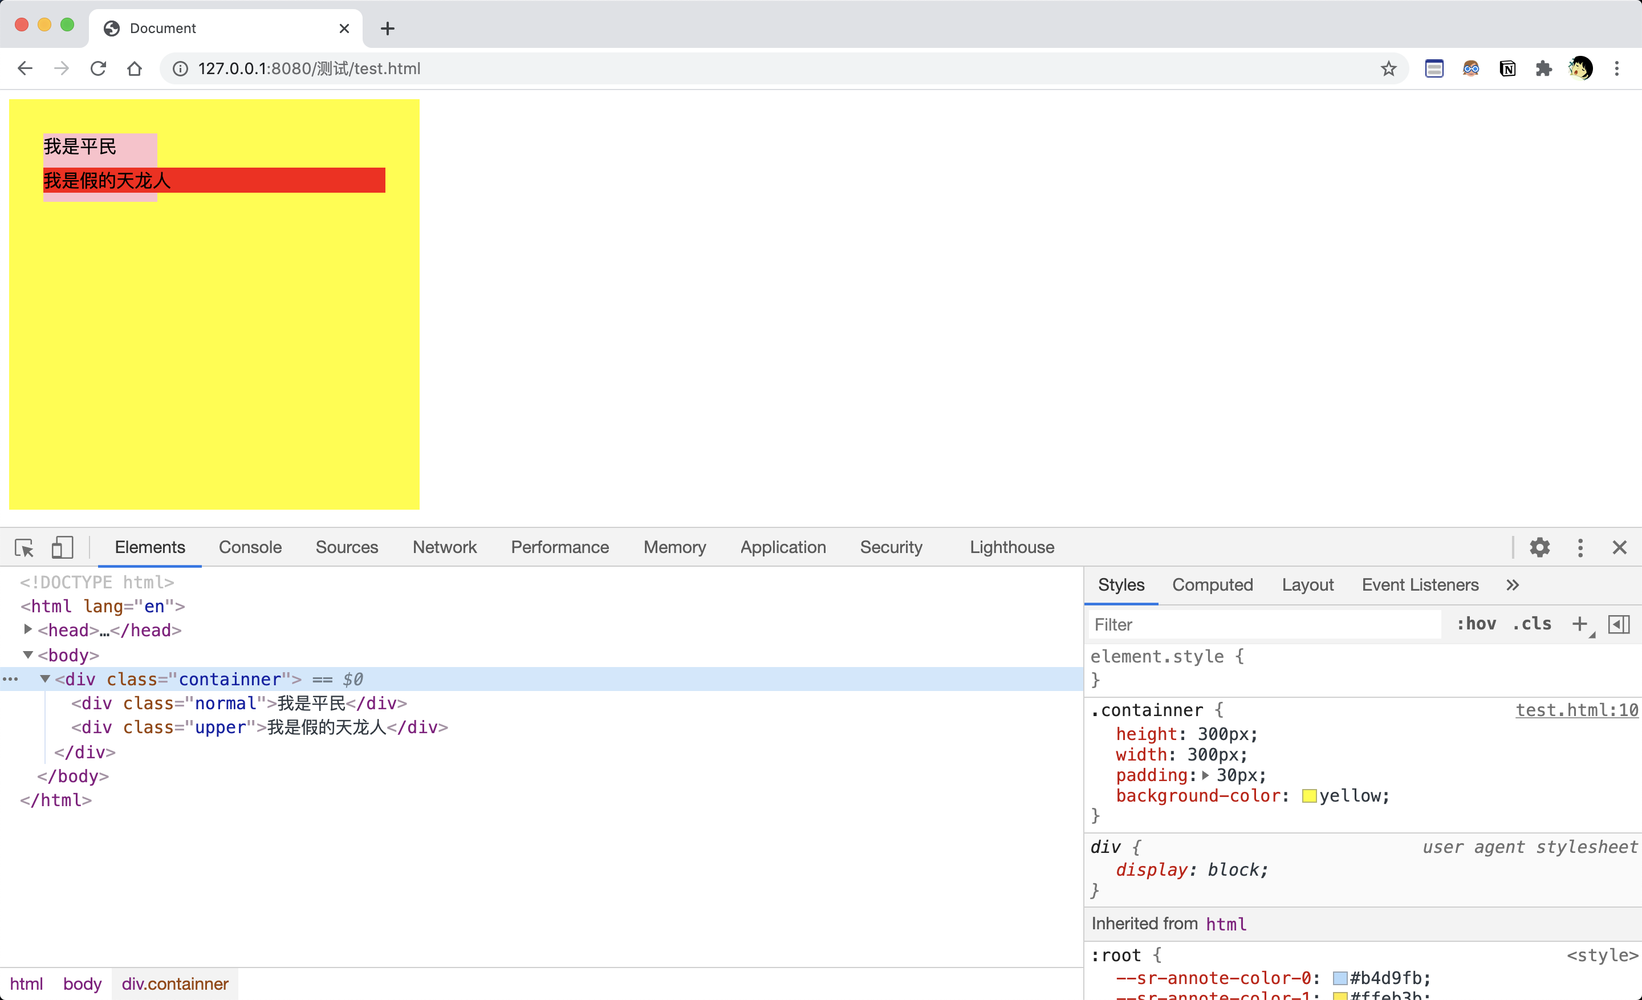Click the reload page icon
The width and height of the screenshot is (1642, 1000).
pos(98,68)
